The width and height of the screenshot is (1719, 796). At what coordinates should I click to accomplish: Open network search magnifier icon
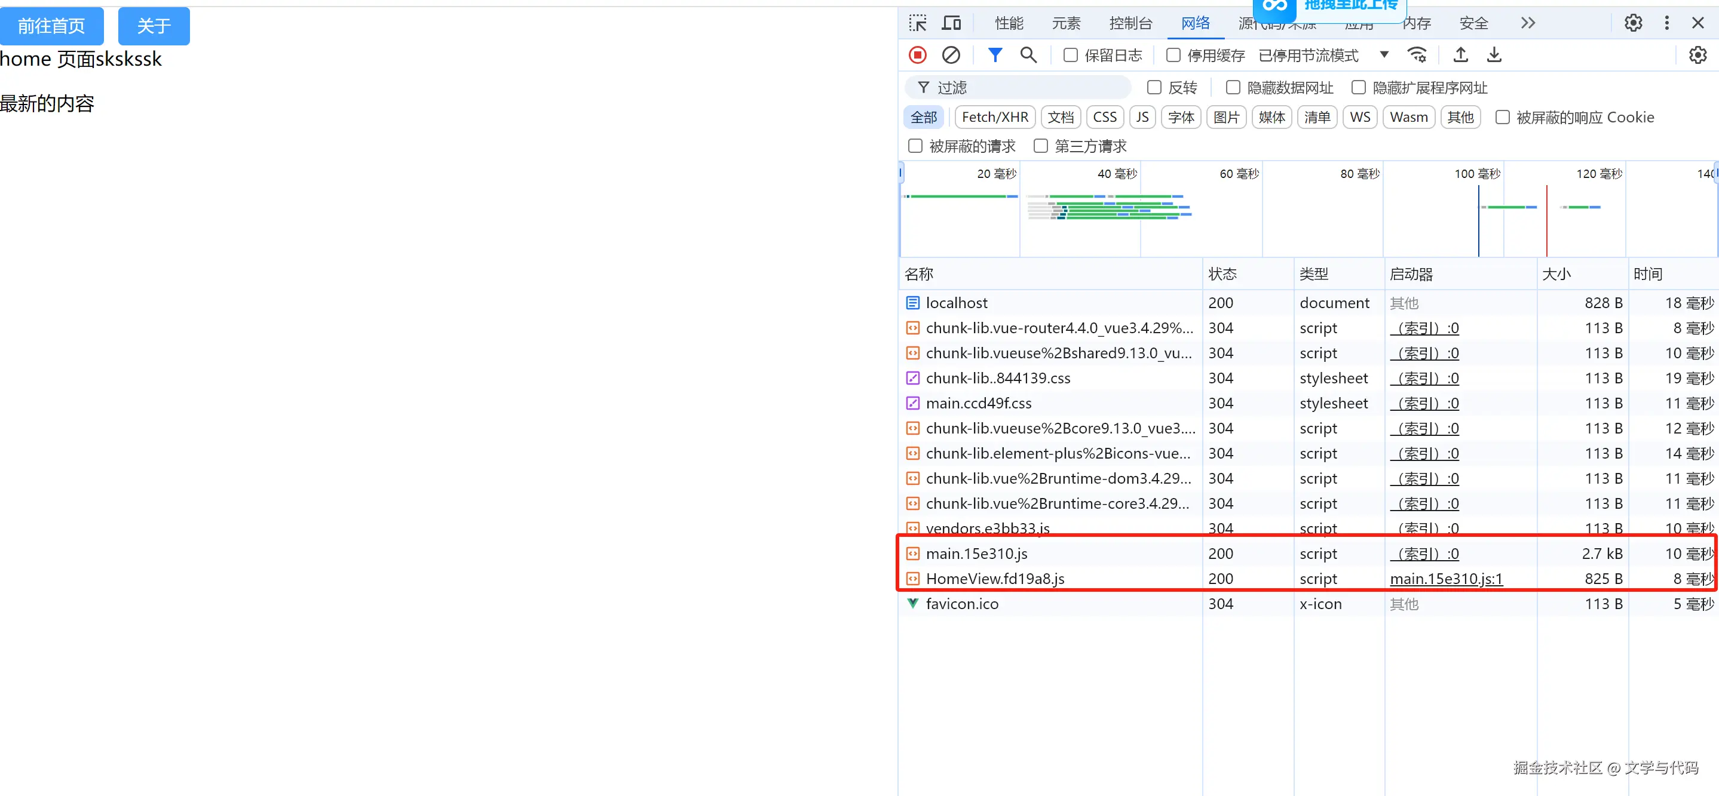point(1028,55)
